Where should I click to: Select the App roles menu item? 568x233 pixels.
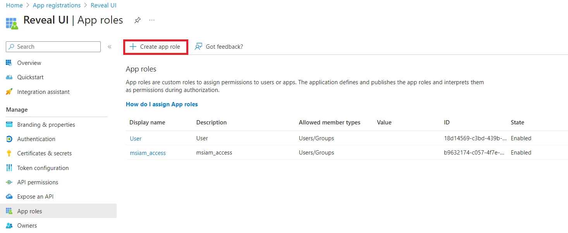coord(58,211)
